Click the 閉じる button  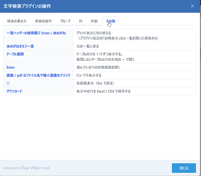[184, 168]
